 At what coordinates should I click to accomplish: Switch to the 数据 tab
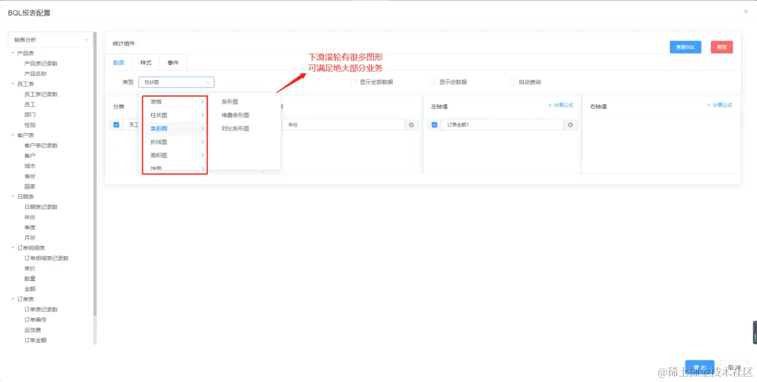(118, 63)
